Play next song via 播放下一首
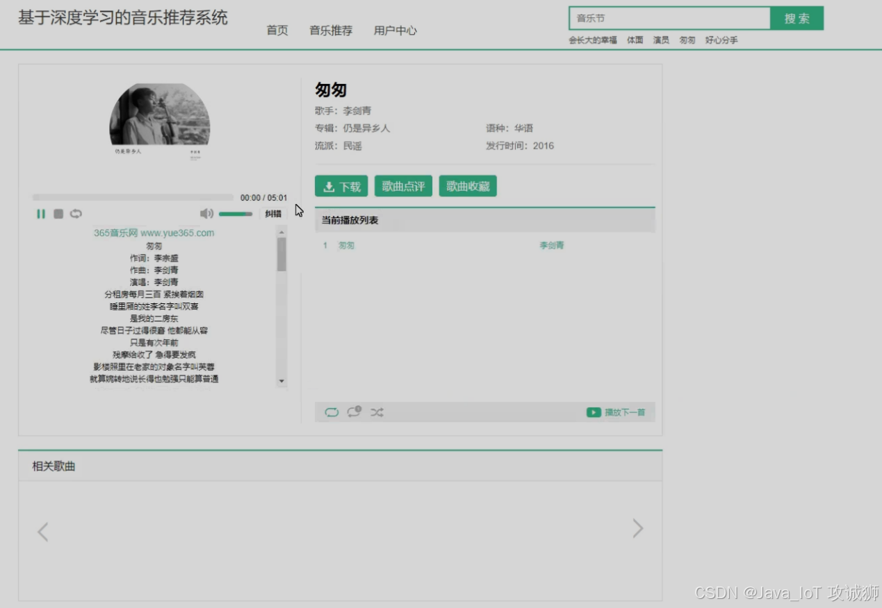 (x=616, y=412)
